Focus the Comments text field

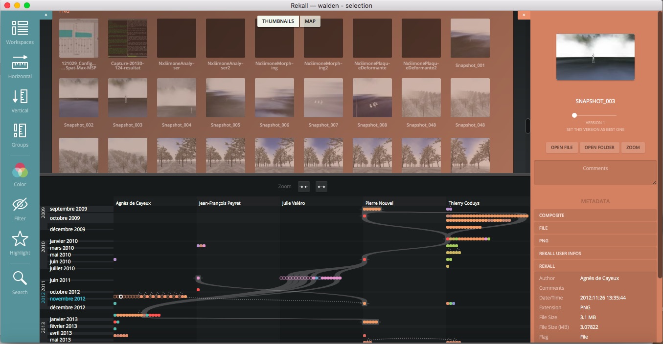pyautogui.click(x=595, y=172)
